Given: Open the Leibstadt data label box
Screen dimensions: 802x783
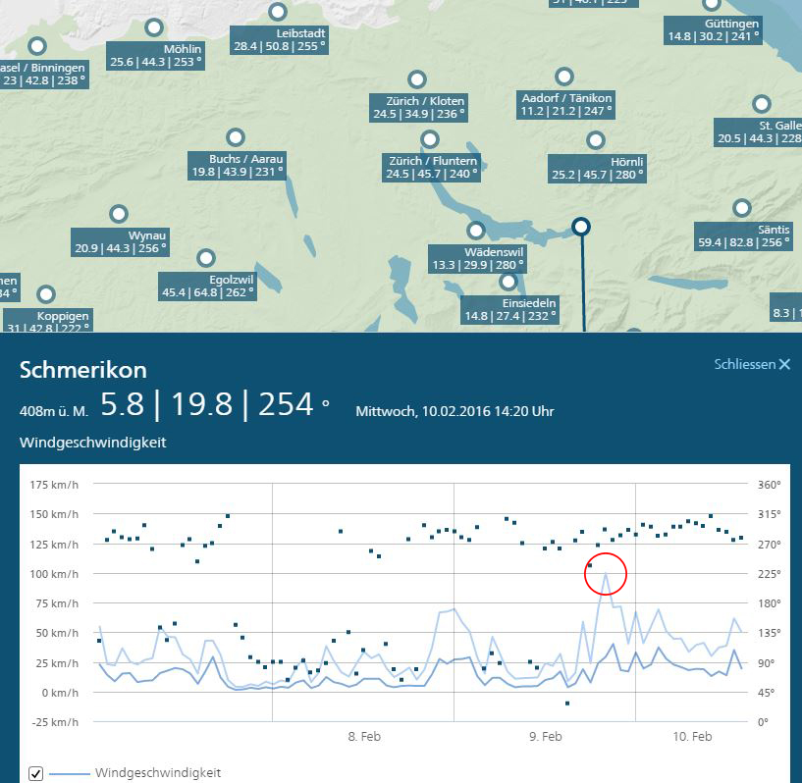Looking at the screenshot, I should (279, 40).
